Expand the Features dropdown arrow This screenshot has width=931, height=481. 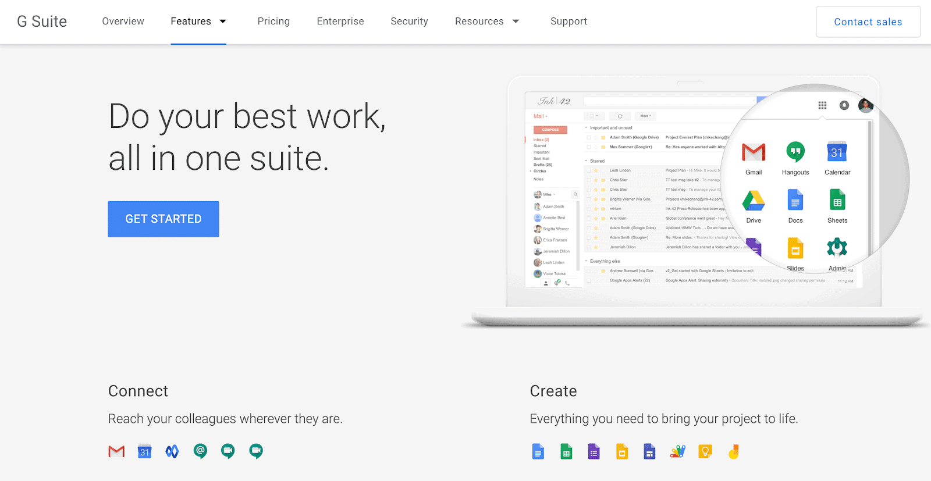click(223, 22)
